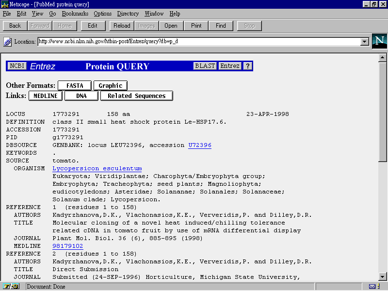Image resolution: width=388 pixels, height=291 pixels.
Task: Click the Netscape N logo
Action: [379, 41]
